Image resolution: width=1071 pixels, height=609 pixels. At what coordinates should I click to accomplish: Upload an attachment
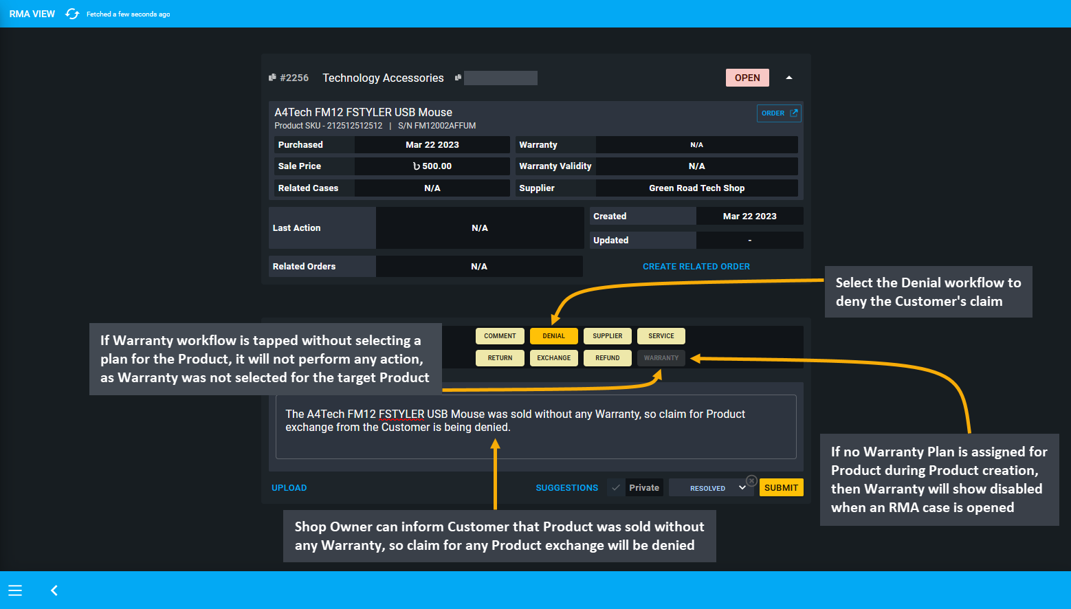[289, 488]
